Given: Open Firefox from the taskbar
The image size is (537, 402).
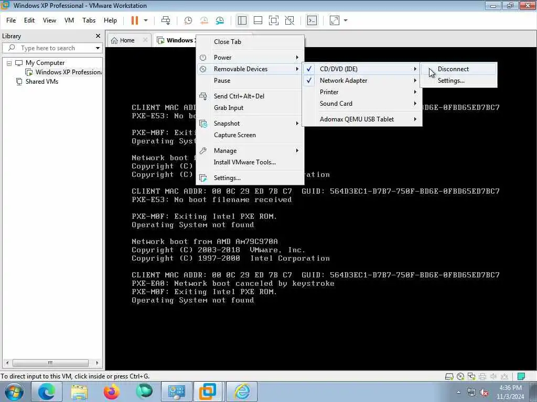Looking at the screenshot, I should (112, 392).
